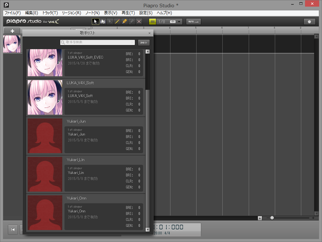Click the zoom out minus icon
Image resolution: width=322 pixels, height=242 pixels.
tap(268, 218)
